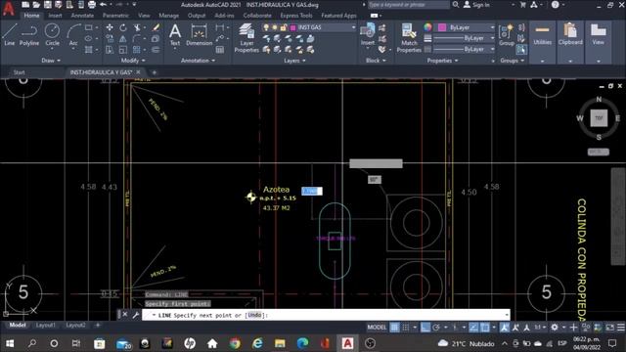
Task: Open the ByLayer object color dropdown
Action: [x=492, y=27]
